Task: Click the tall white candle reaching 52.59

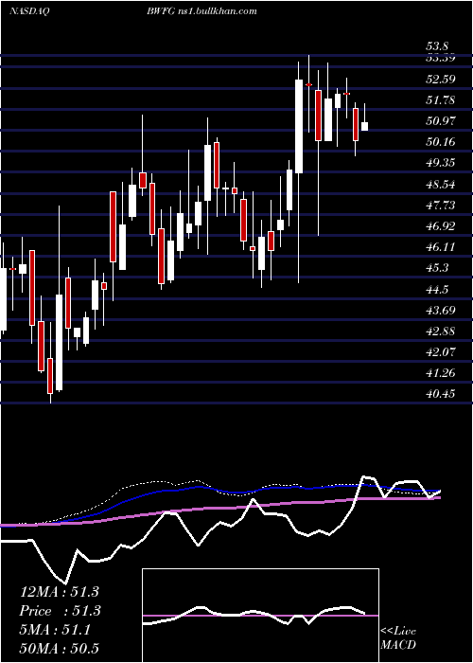Action: [x=299, y=126]
